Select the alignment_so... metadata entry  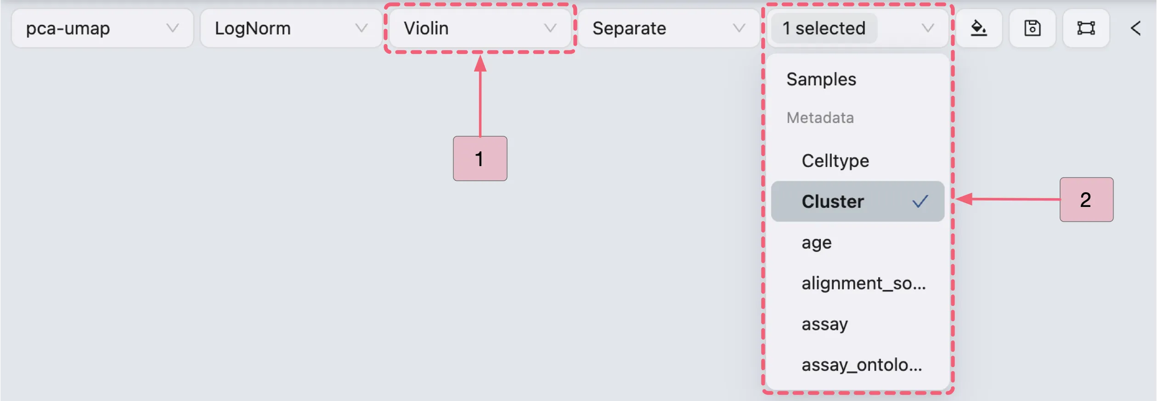point(864,283)
